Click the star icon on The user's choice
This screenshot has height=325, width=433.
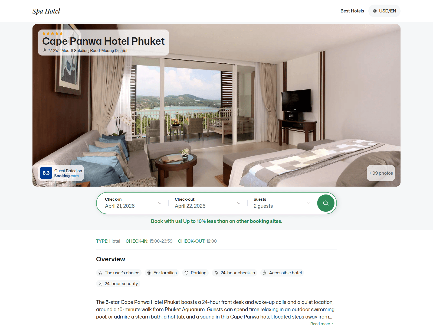[x=100, y=273]
